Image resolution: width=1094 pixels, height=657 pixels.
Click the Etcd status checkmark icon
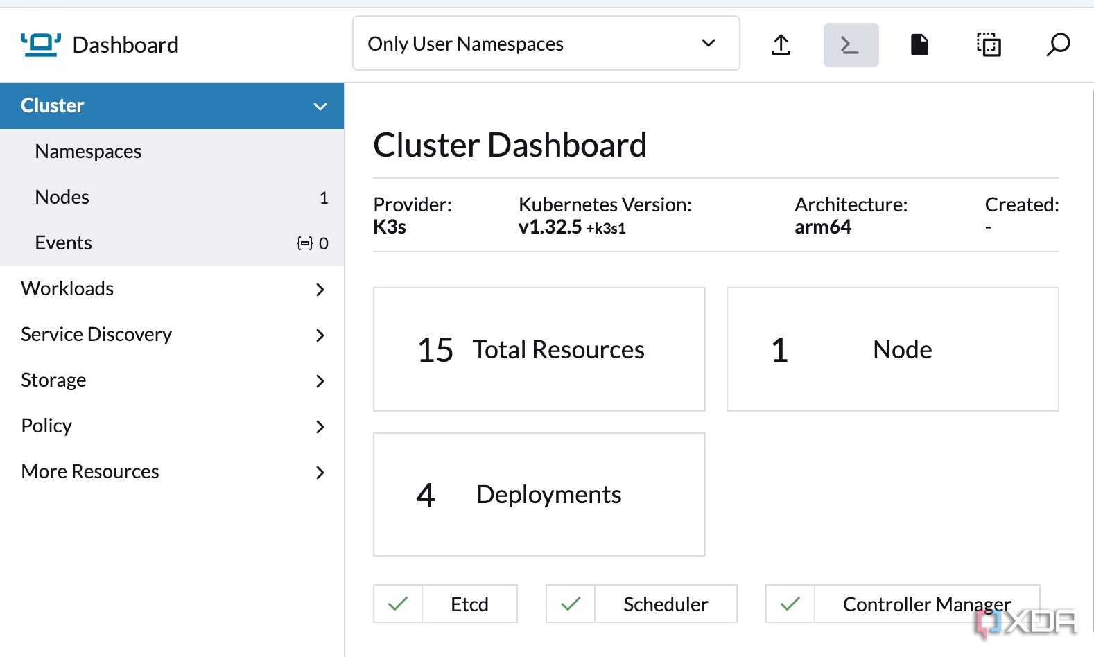(x=398, y=604)
